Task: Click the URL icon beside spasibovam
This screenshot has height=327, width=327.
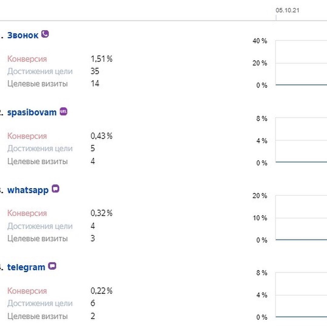Action: 63,112
